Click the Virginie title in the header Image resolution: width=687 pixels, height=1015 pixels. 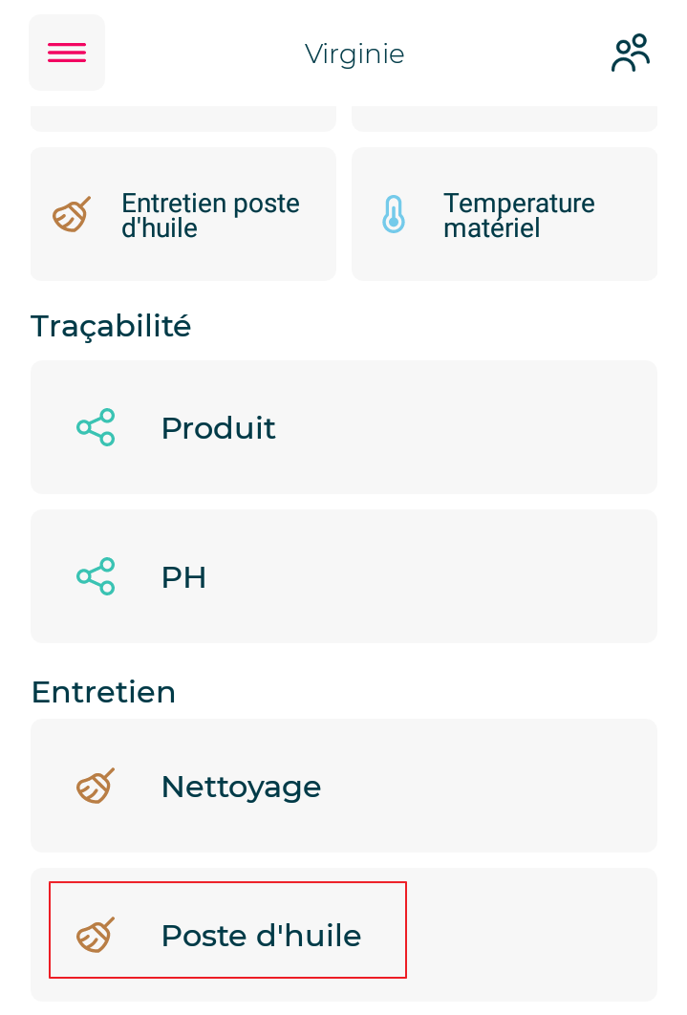354,54
